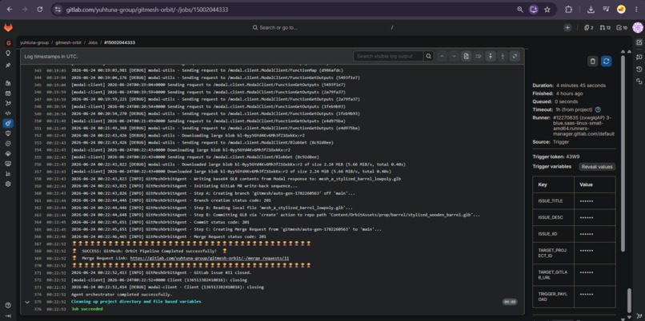Toggle full screen job log view
The image size is (645, 321).
point(515,56)
